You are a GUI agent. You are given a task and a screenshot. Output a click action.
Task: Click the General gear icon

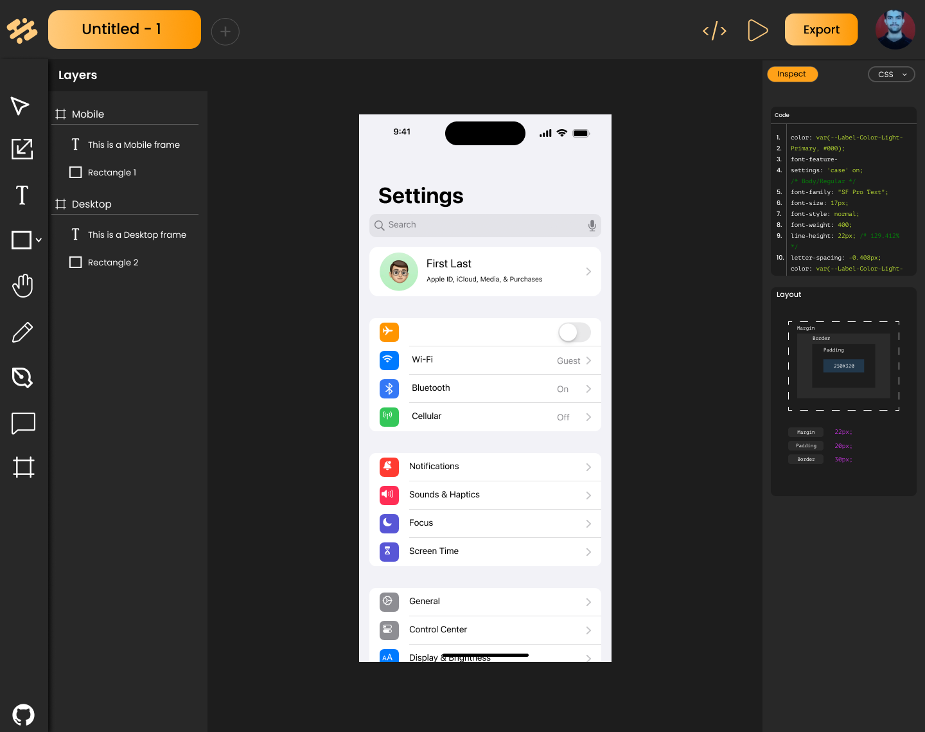(x=389, y=602)
